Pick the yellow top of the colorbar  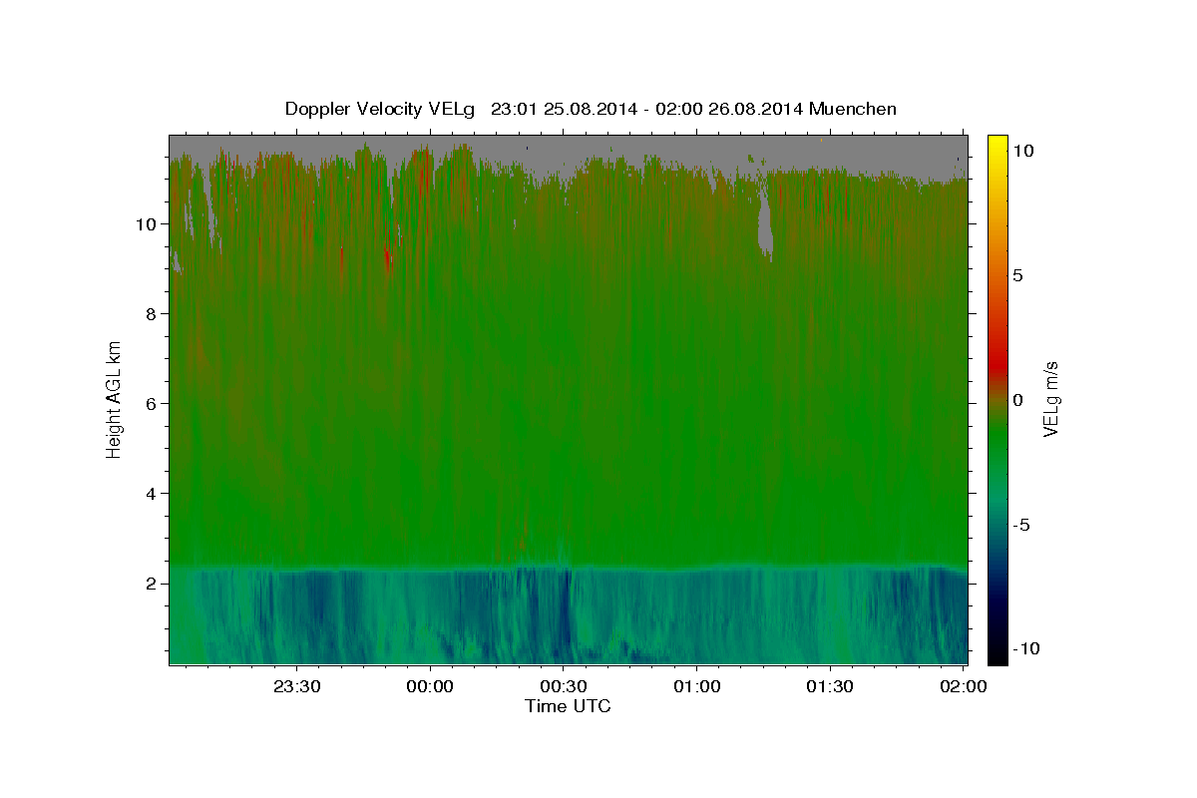pyautogui.click(x=997, y=143)
